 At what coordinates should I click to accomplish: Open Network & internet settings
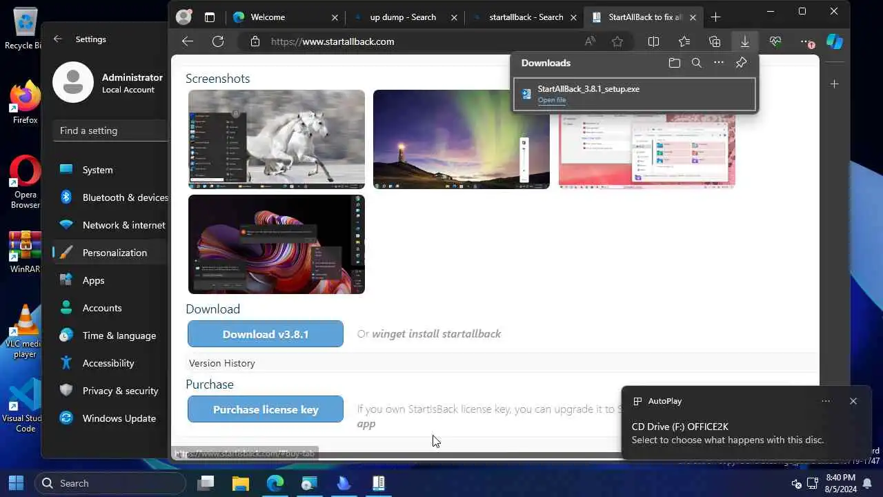tap(110, 225)
